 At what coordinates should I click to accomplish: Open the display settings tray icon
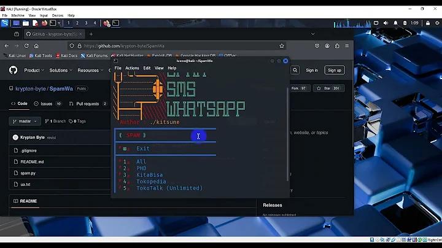tap(376, 23)
